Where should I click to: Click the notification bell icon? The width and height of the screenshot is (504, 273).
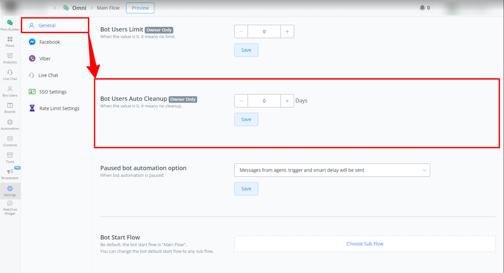[422, 8]
